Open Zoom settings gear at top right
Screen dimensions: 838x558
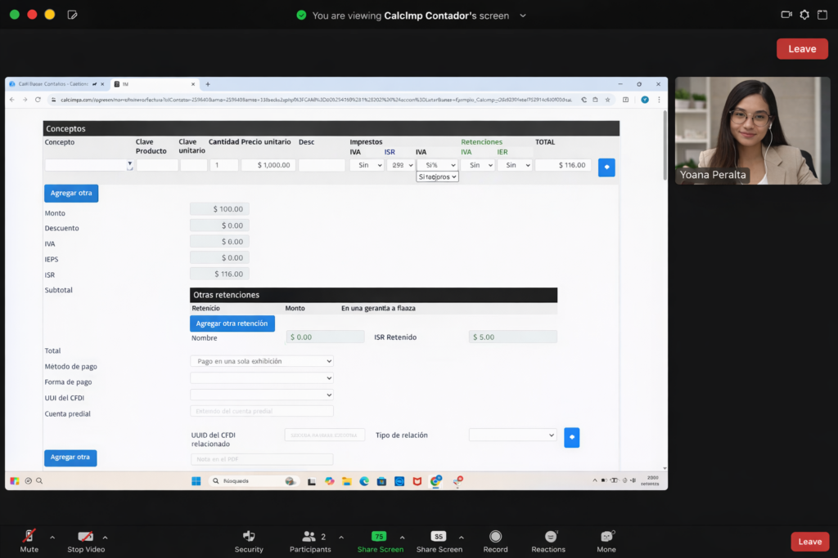[804, 15]
